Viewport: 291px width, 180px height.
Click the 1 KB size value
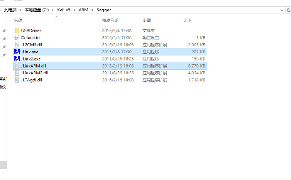[201, 38]
